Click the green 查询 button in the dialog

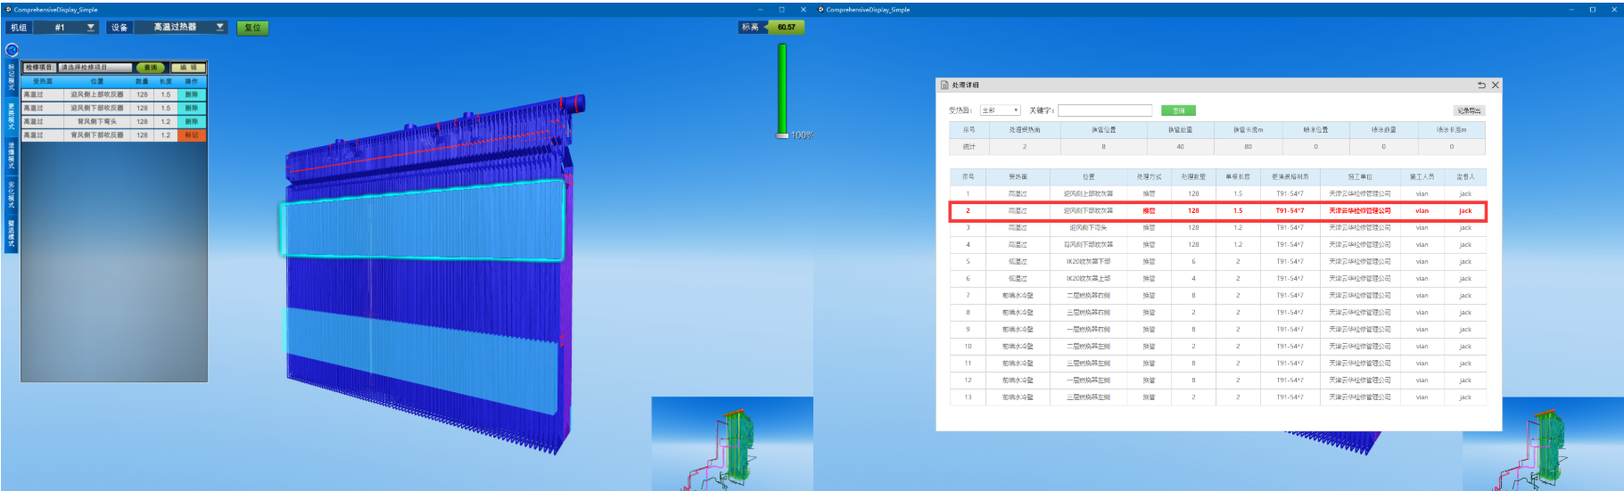point(1178,110)
